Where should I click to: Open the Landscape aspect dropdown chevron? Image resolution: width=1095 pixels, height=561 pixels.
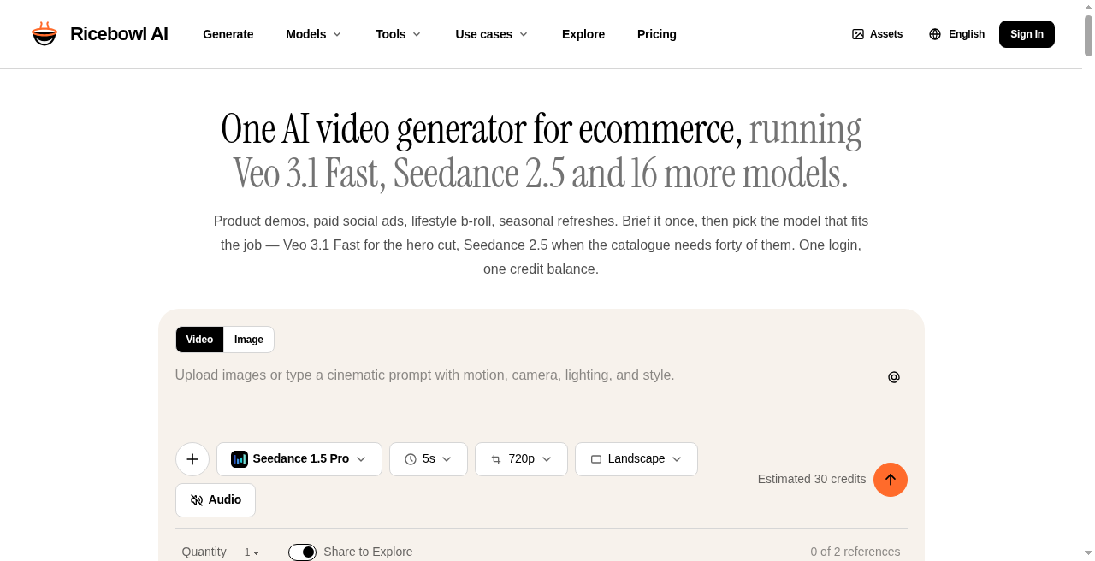click(677, 459)
